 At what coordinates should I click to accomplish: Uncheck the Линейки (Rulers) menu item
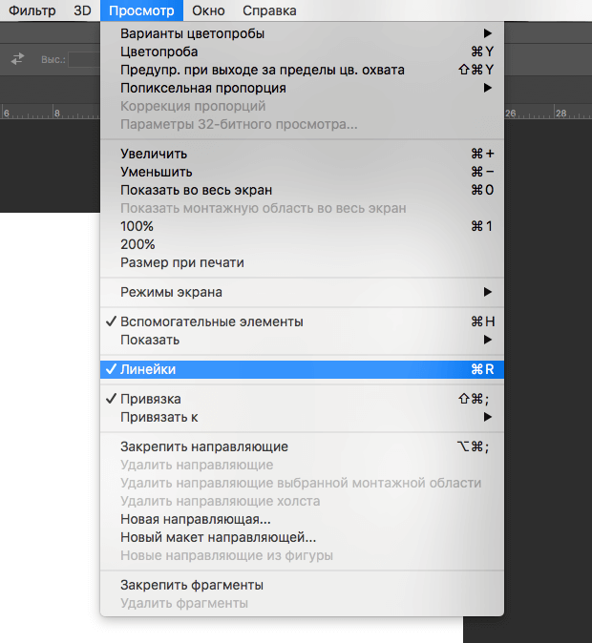point(148,369)
